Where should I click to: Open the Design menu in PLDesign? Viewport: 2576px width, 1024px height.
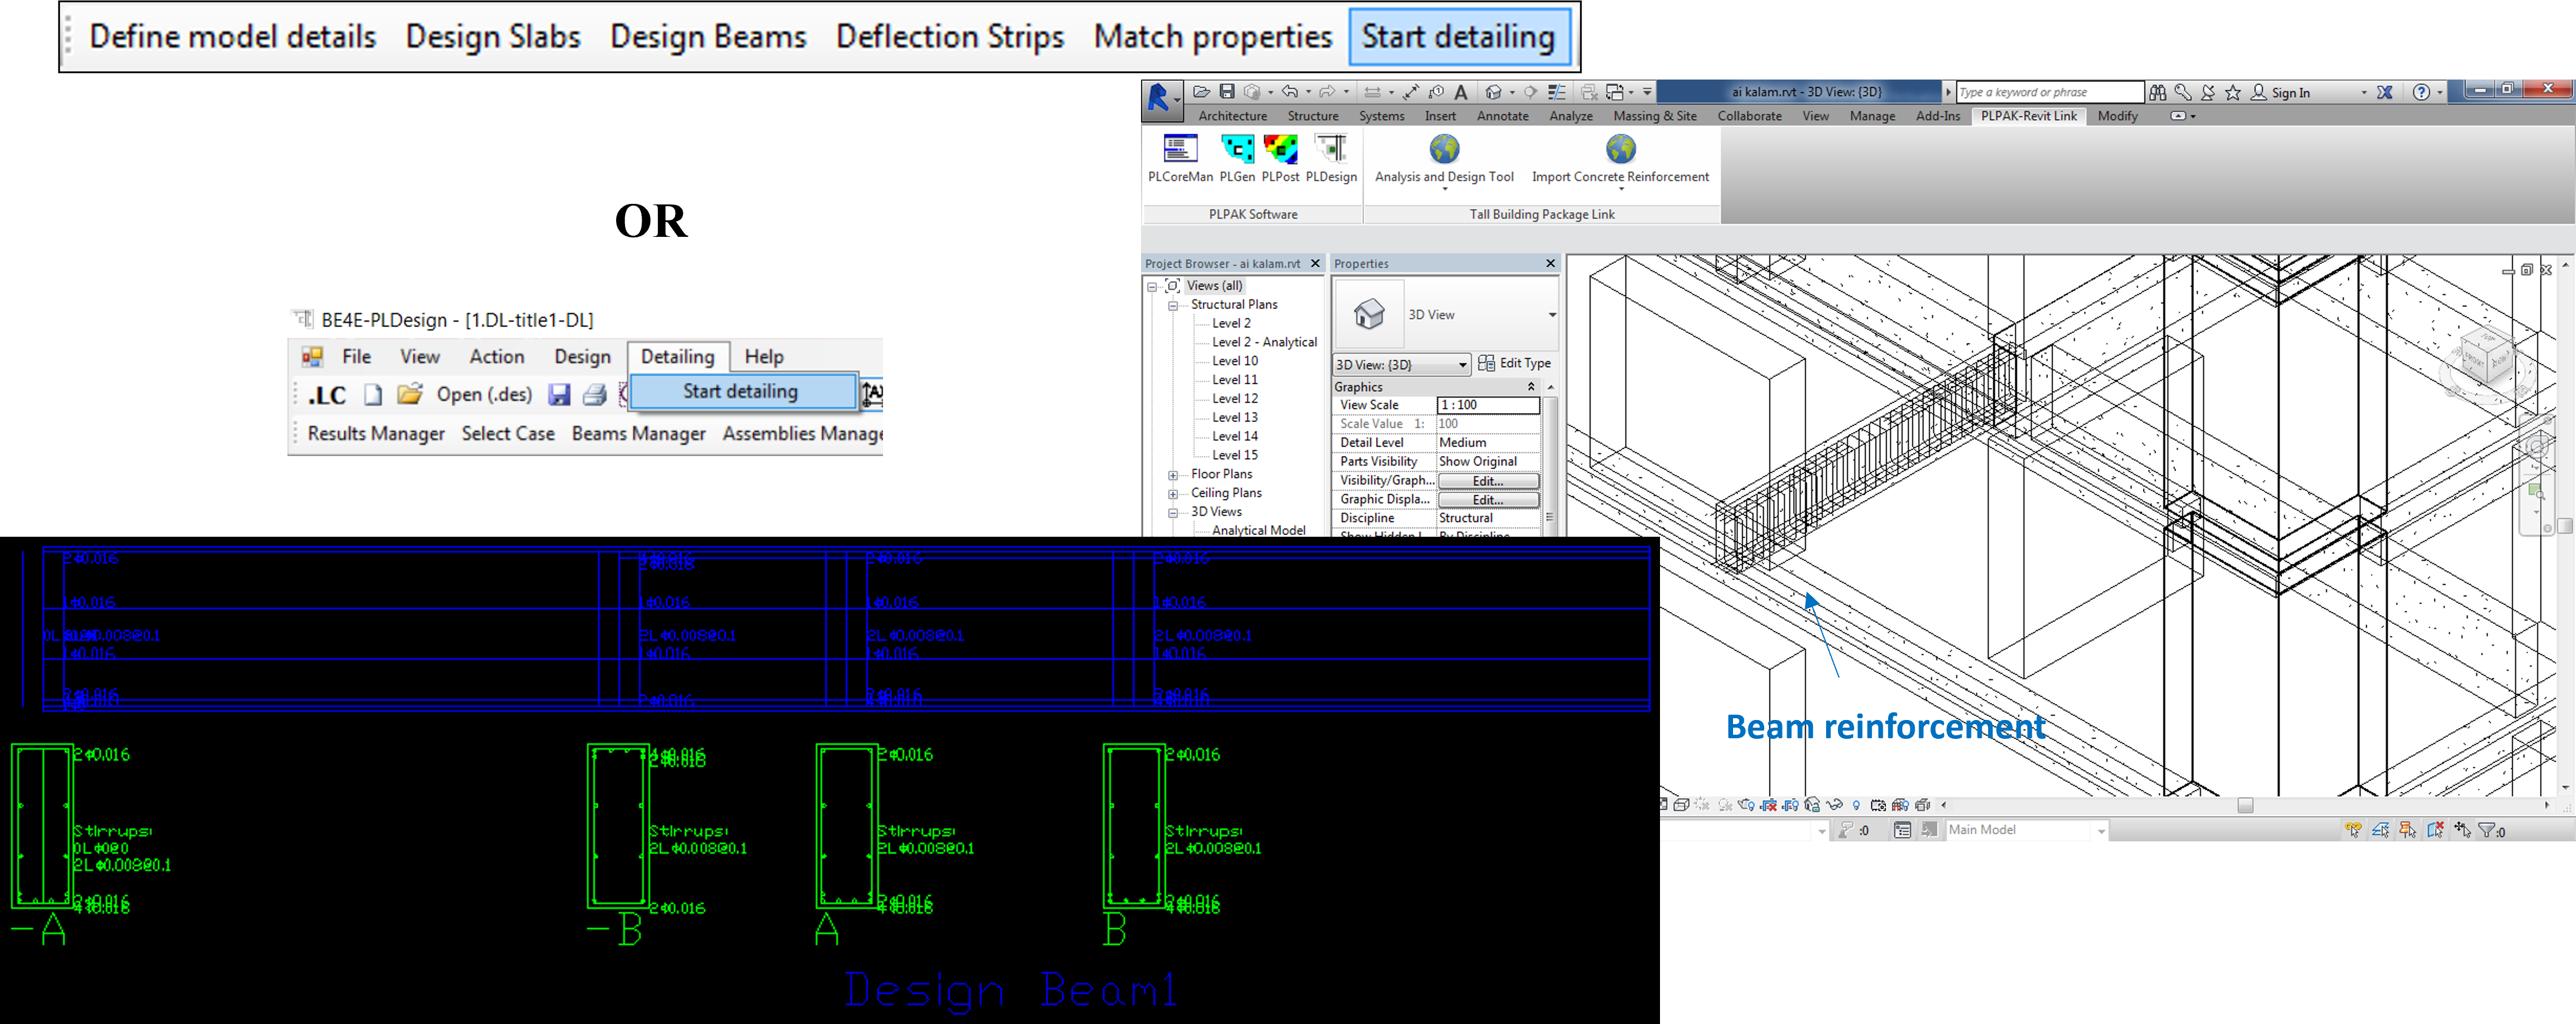coord(582,357)
